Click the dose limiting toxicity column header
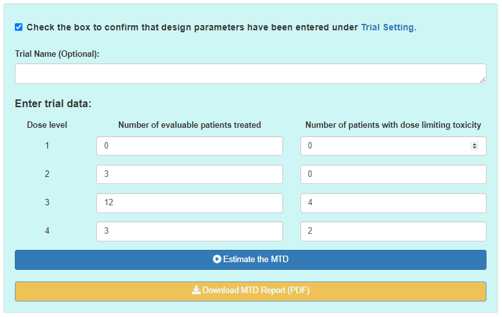This screenshot has width=502, height=317. pos(393,125)
